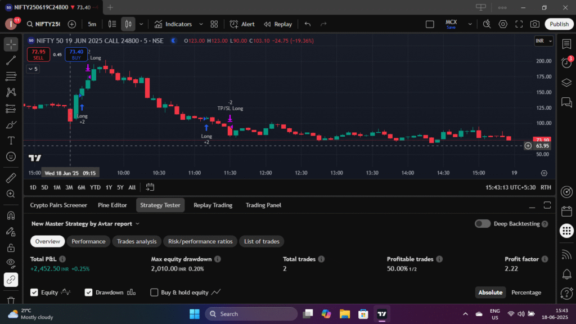Open the Fibonacci retracement tools
Viewport: 576px width, 324px height.
click(11, 76)
